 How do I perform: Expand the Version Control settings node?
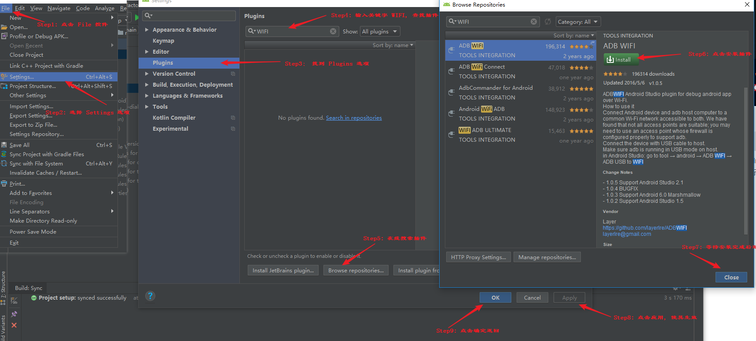click(147, 74)
